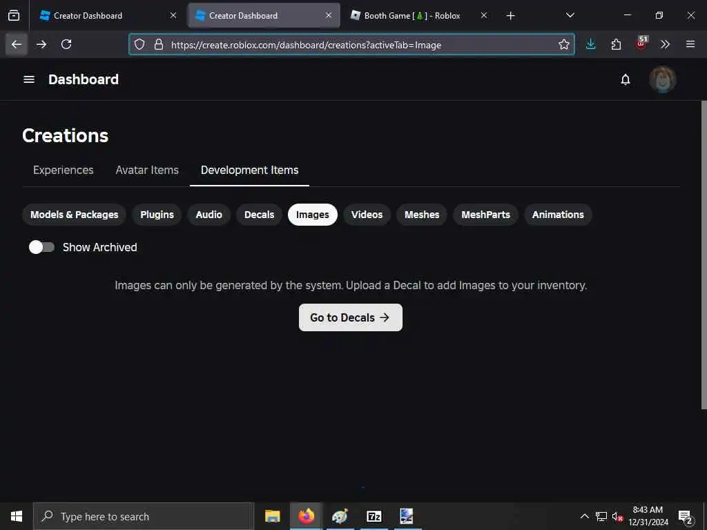Open the clock and date flyout
Image resolution: width=707 pixels, height=530 pixels.
click(x=648, y=516)
